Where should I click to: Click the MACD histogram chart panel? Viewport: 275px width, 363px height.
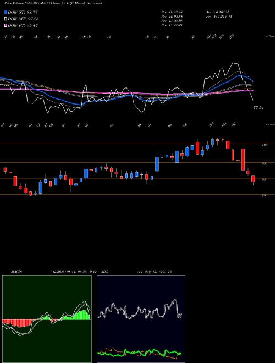pyautogui.click(x=47, y=319)
